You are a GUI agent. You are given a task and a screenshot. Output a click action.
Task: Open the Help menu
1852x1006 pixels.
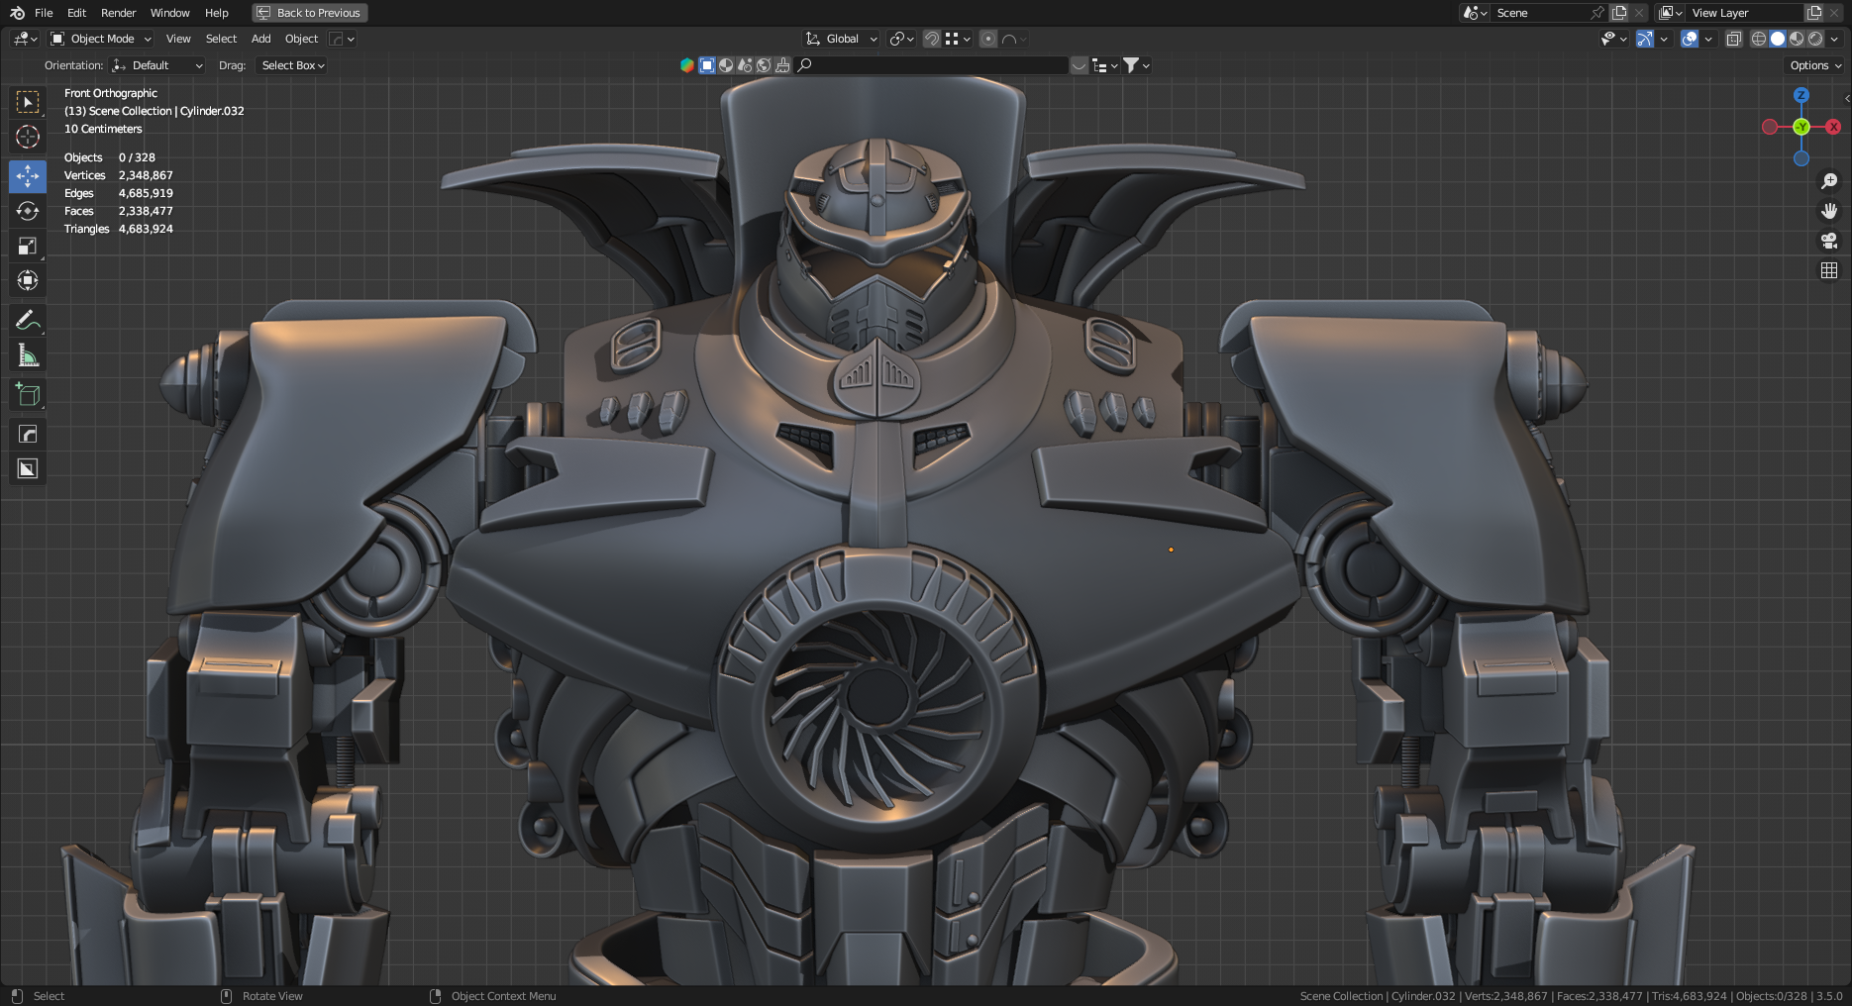[216, 13]
